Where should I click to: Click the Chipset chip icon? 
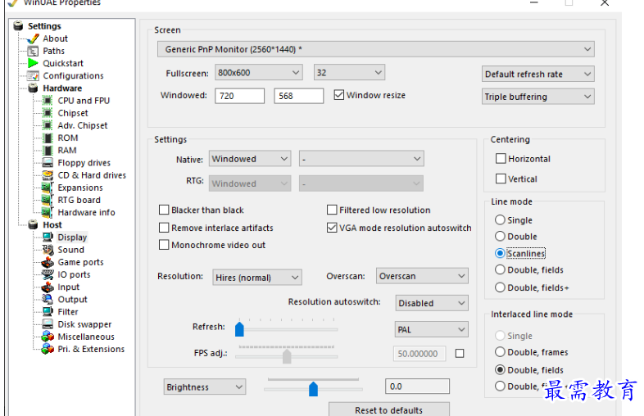click(48, 113)
